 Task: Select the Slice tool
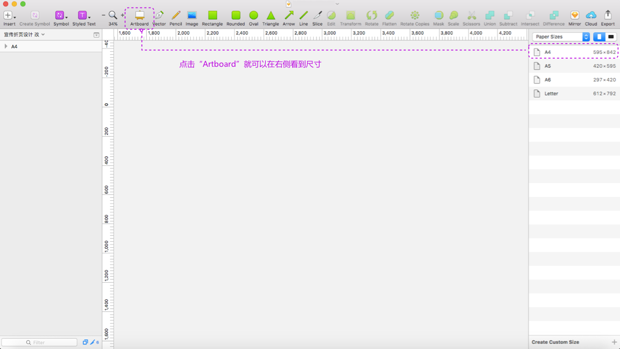(318, 18)
